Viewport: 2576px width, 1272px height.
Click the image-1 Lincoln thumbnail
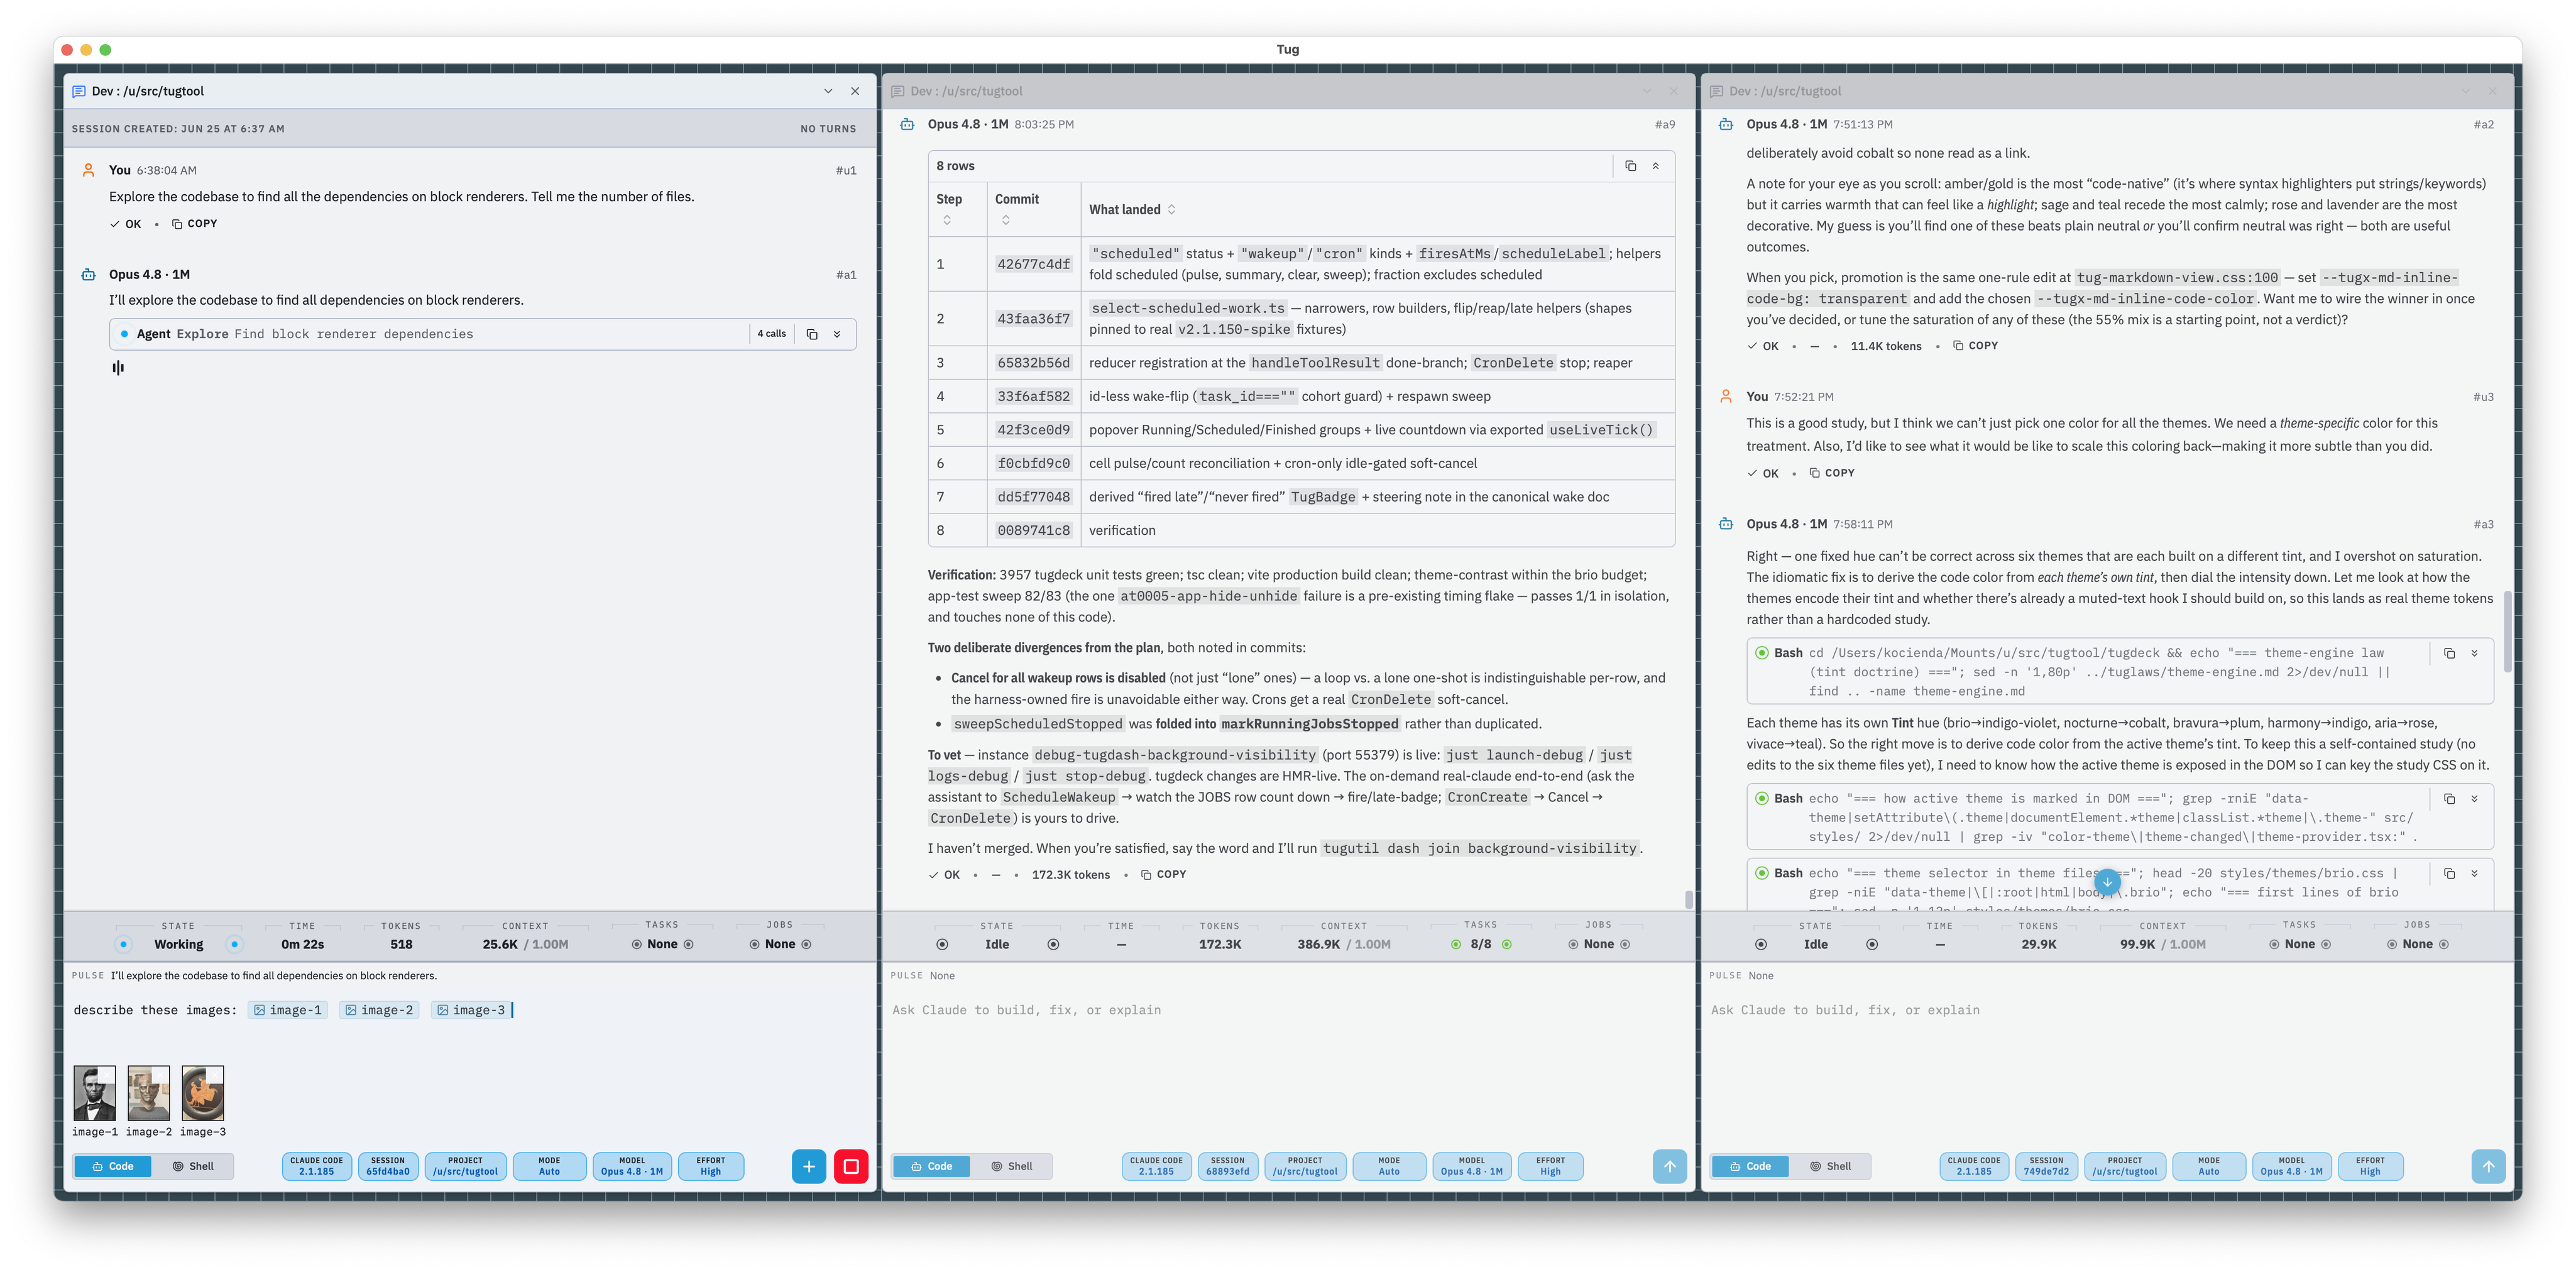[94, 1093]
